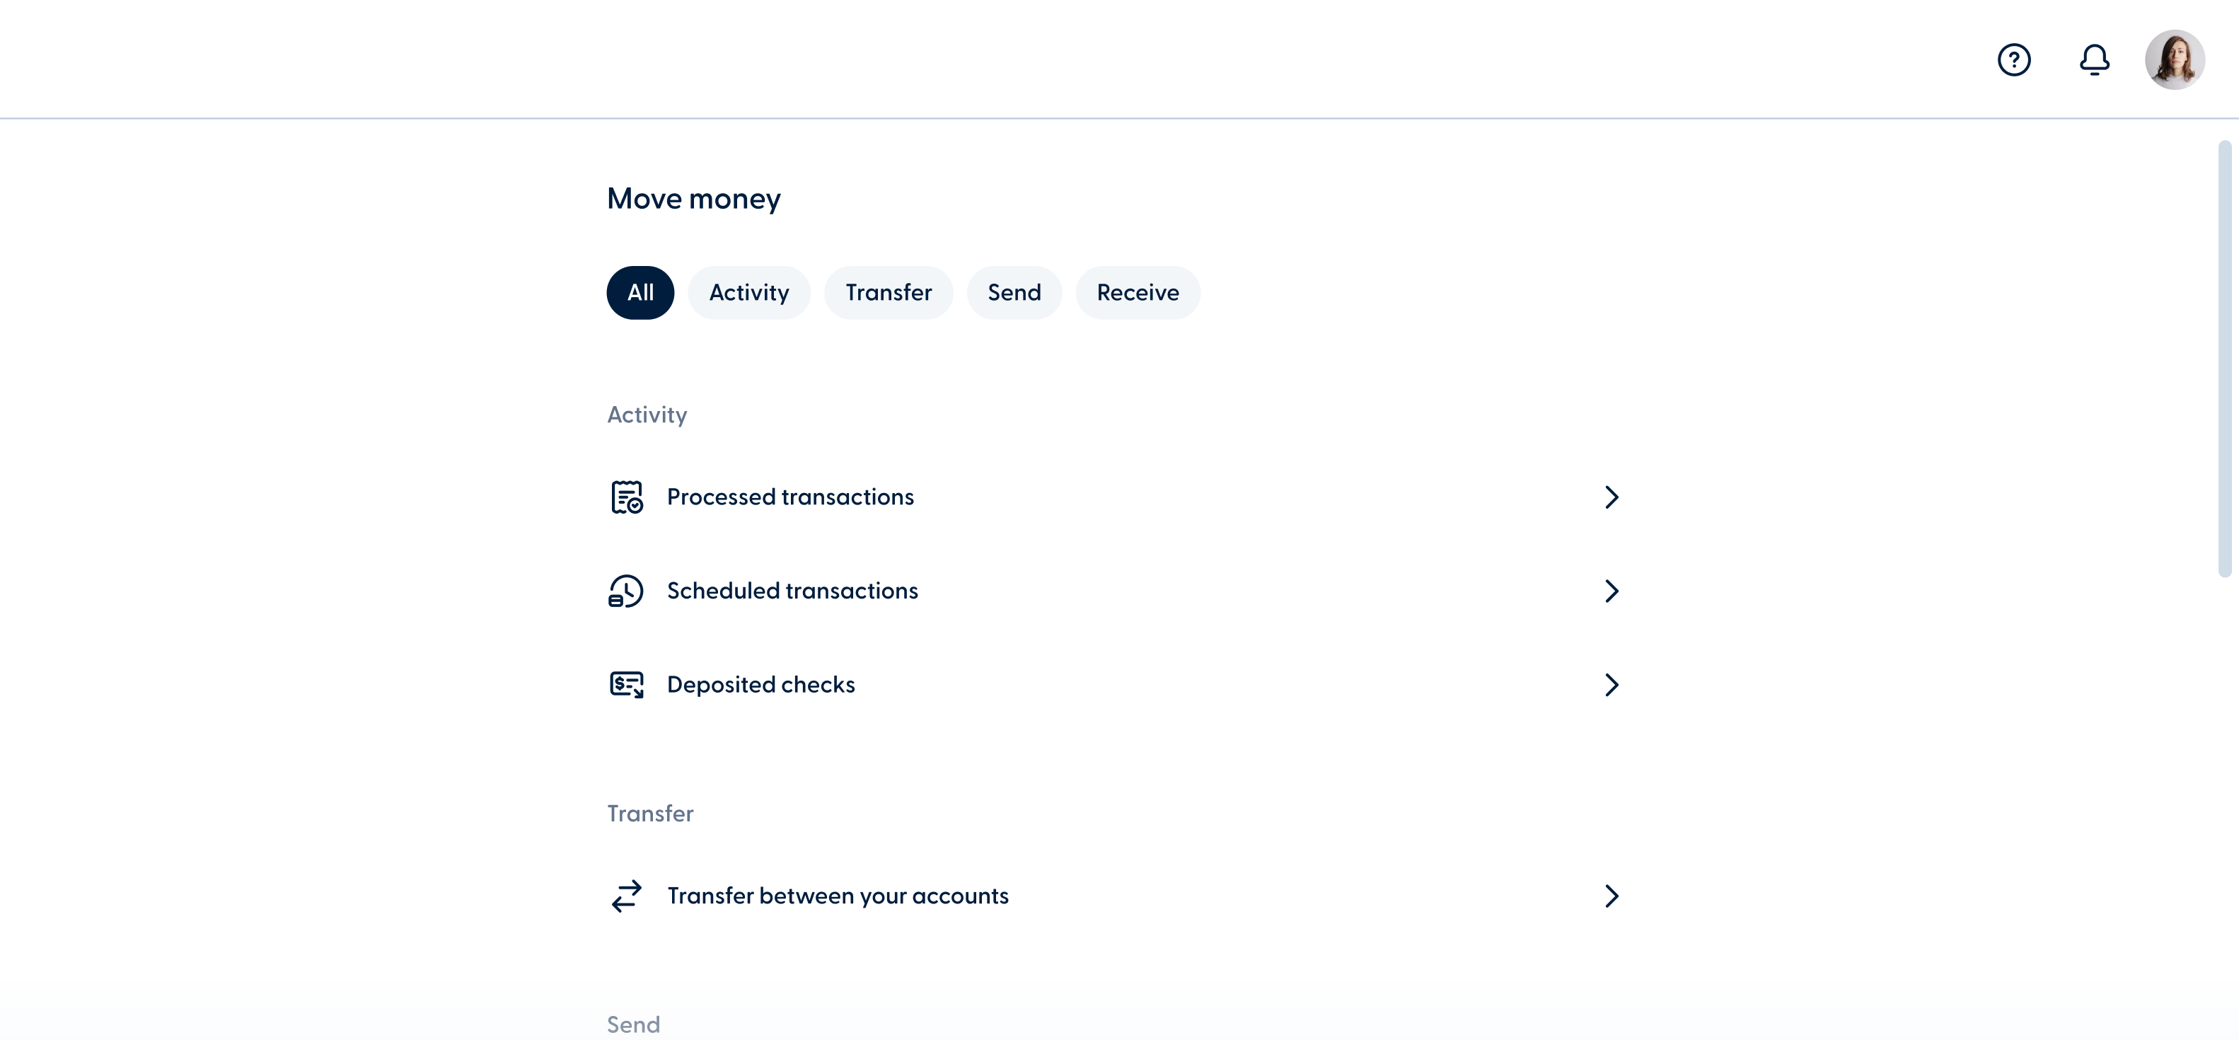Open the help question mark icon
This screenshot has height=1040, width=2239.
point(2013,60)
